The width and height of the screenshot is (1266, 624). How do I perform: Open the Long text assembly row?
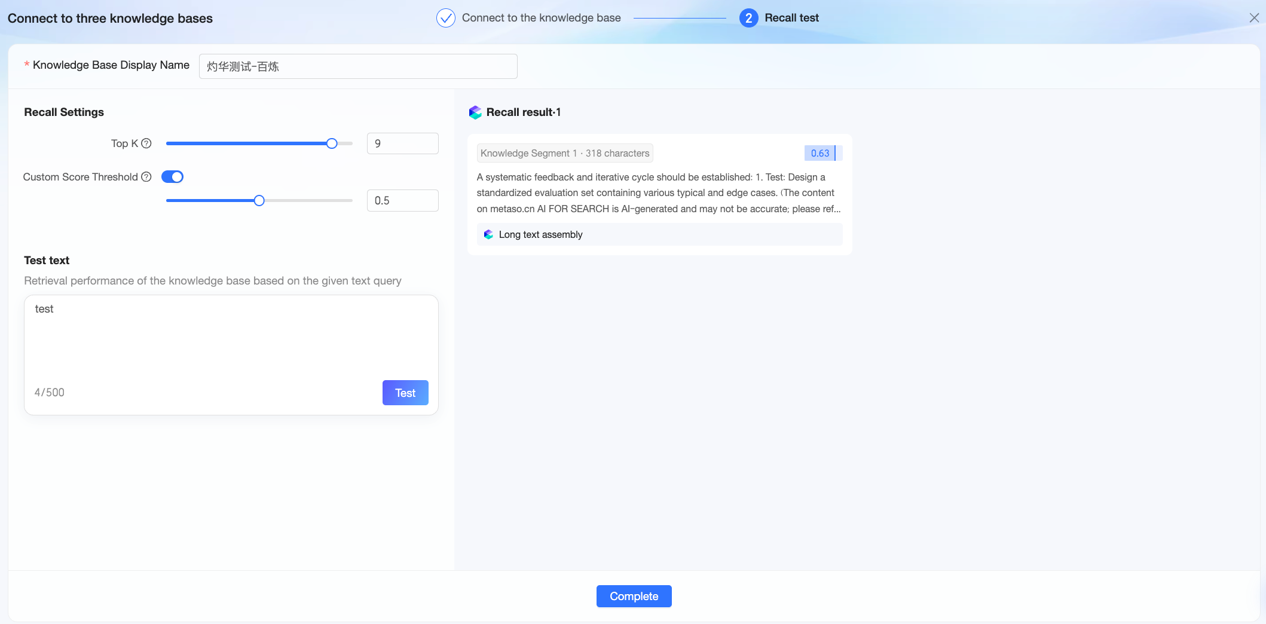point(660,234)
